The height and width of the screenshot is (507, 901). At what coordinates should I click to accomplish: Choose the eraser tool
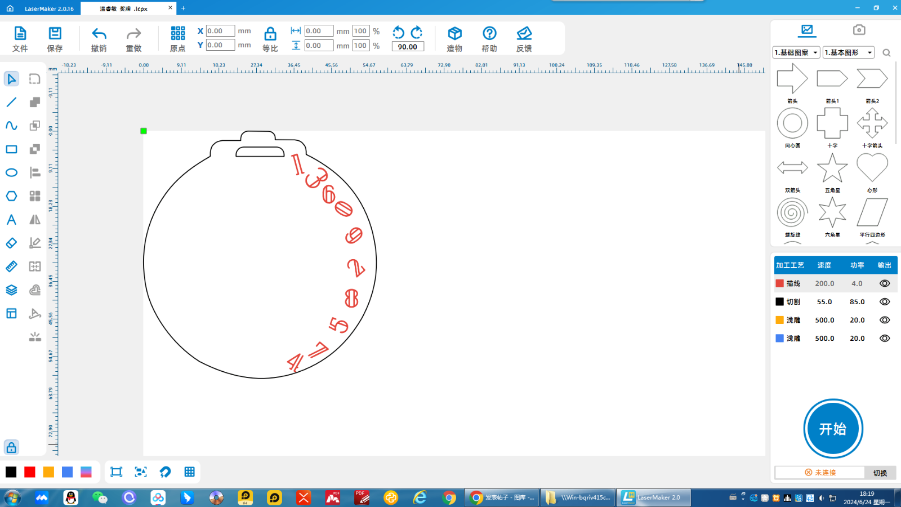point(11,243)
